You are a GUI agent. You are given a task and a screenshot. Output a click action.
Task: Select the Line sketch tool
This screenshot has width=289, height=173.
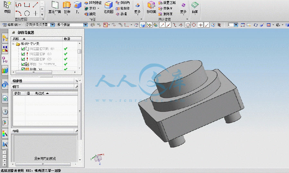click(35, 5)
